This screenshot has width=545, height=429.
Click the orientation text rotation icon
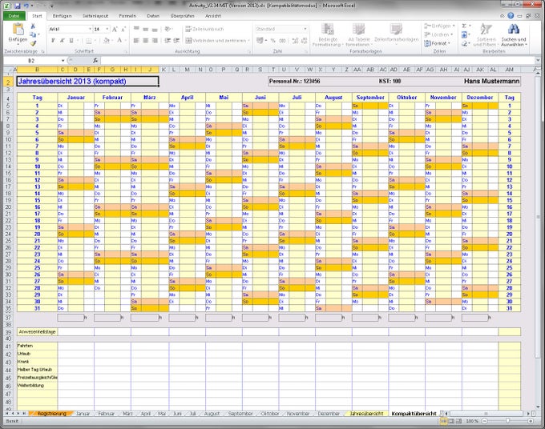click(168, 29)
